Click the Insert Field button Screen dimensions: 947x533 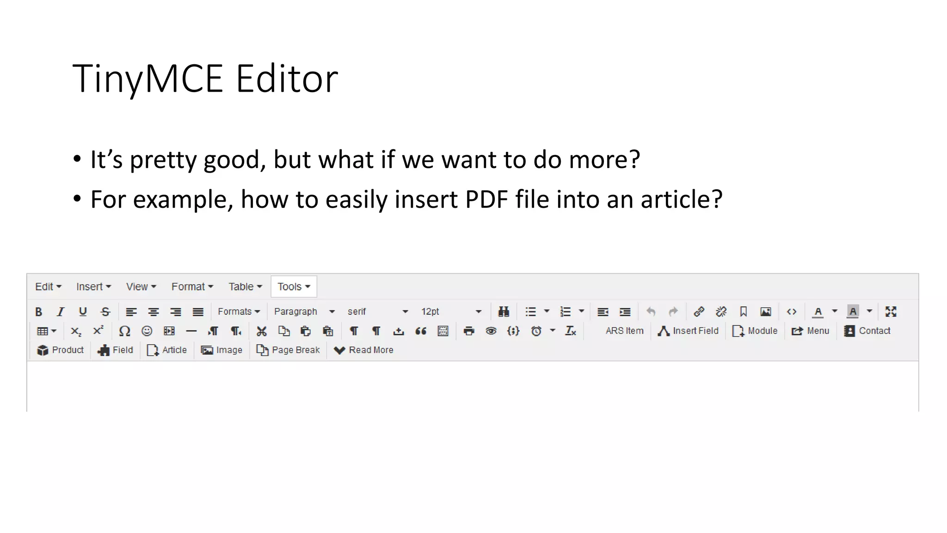688,331
